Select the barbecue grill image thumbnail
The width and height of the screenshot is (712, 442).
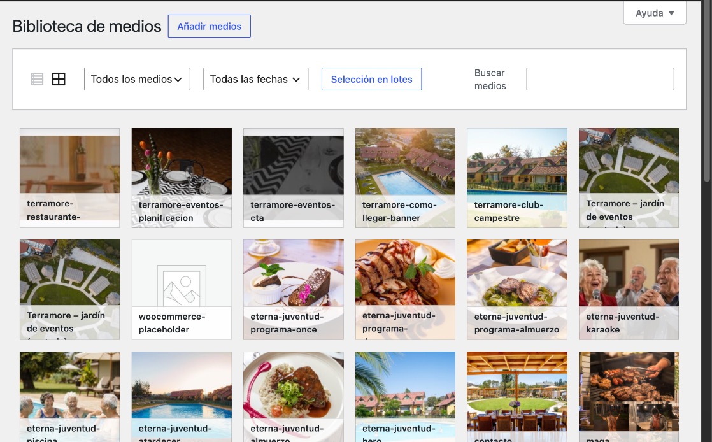(x=629, y=397)
